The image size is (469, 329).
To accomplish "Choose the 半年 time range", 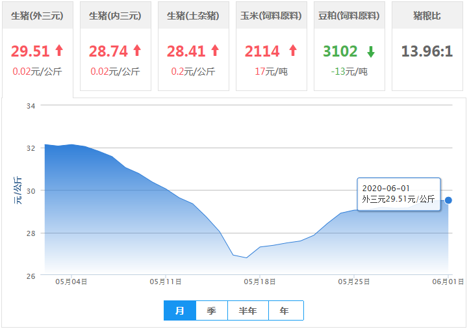I will click(247, 311).
